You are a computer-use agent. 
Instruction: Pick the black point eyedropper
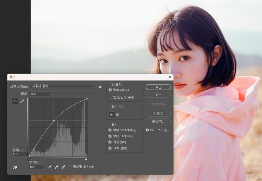(50, 167)
